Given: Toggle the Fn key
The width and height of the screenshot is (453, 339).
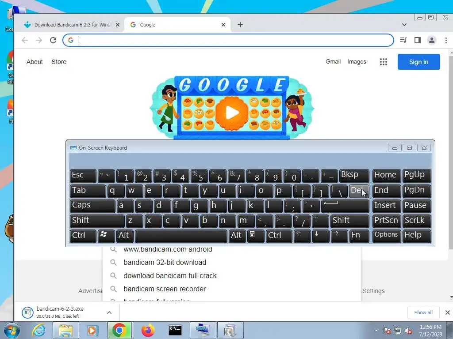Looking at the screenshot, I should (x=359, y=236).
